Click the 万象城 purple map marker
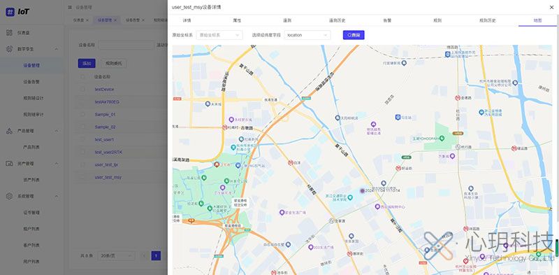This screenshot has height=275, width=559. 452,156
